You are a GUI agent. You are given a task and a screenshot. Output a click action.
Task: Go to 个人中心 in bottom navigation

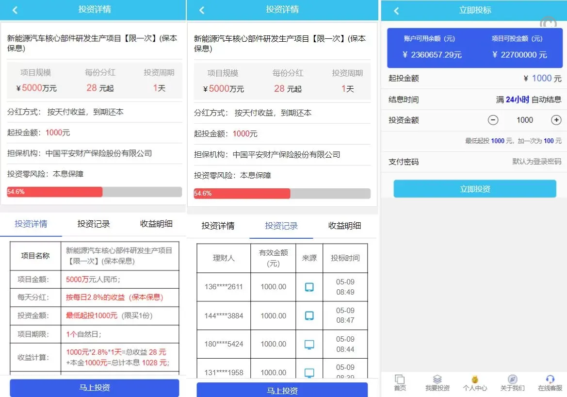tap(475, 382)
